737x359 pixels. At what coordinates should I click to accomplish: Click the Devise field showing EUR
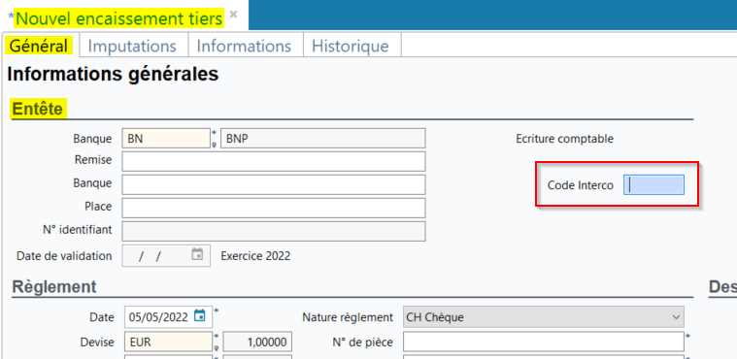coord(168,342)
